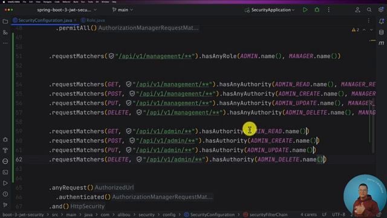Screen dimensions: 387x218
Task: Open the SecurityApplication run configuration dropdown
Action: tap(270, 10)
